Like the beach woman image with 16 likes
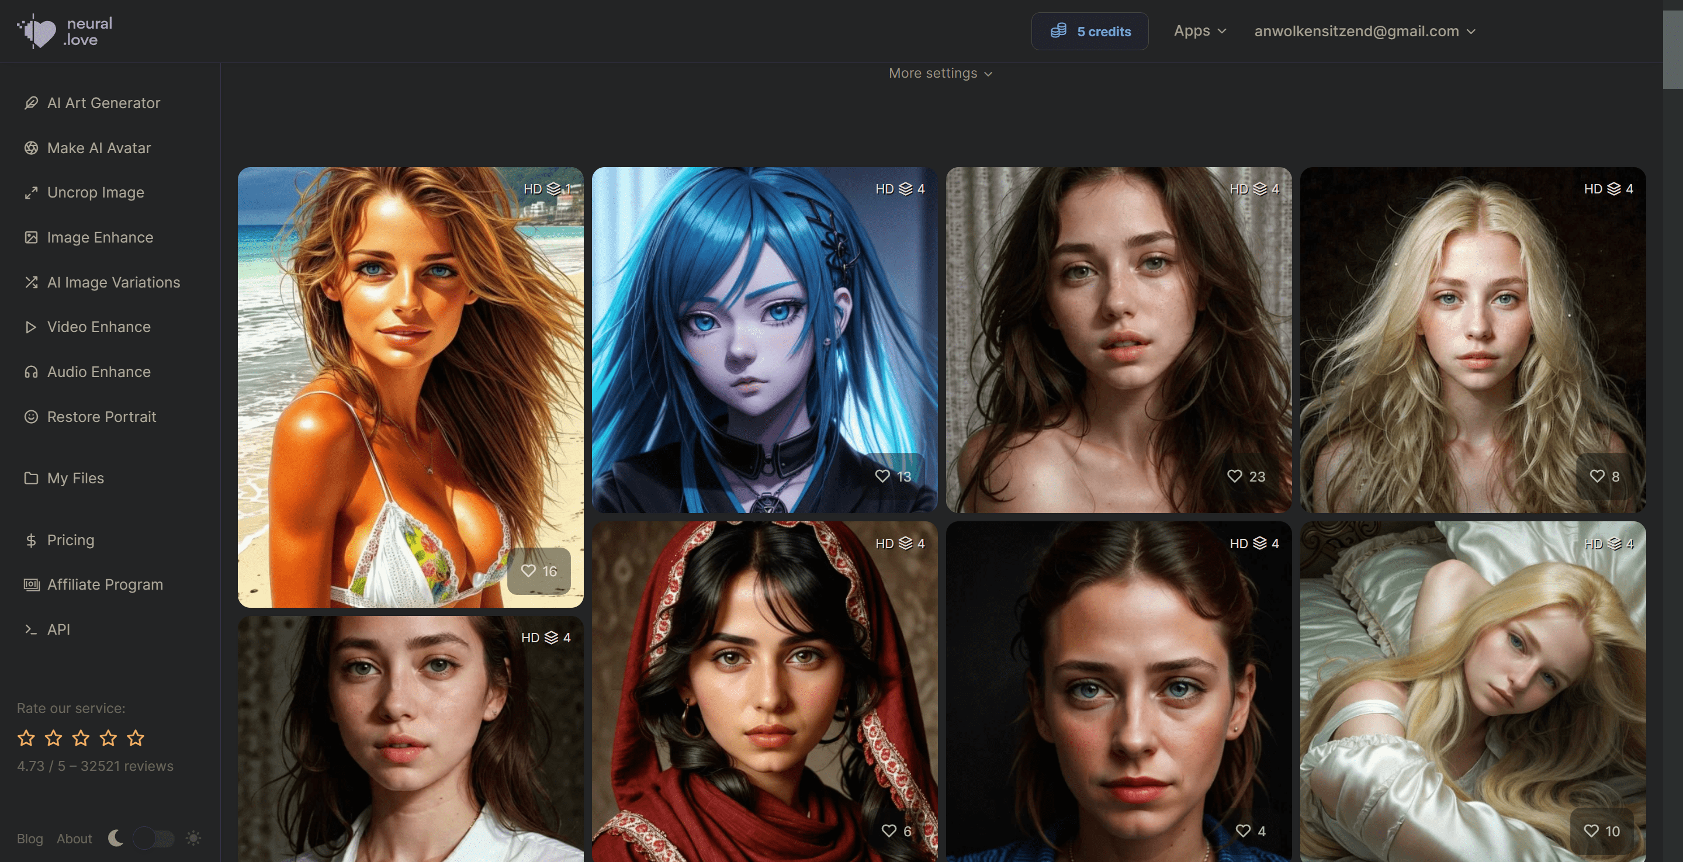This screenshot has height=862, width=1683. [528, 571]
